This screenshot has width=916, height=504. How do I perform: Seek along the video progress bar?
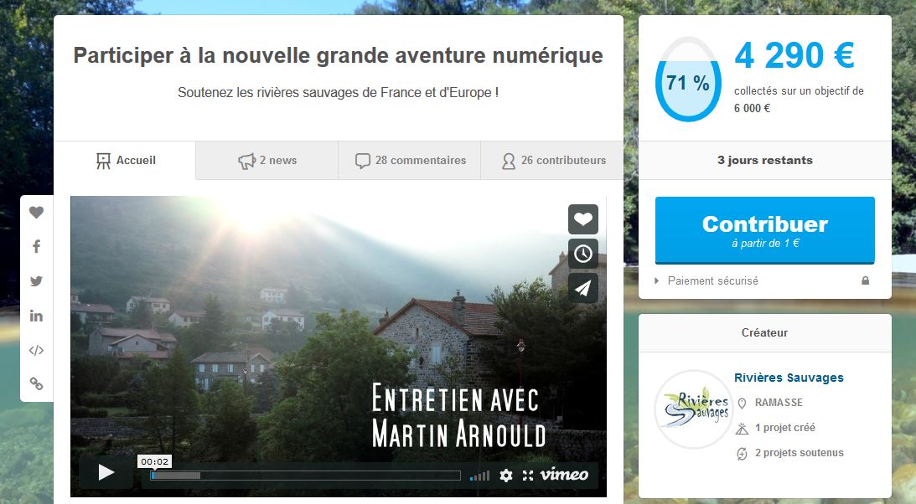click(x=306, y=476)
